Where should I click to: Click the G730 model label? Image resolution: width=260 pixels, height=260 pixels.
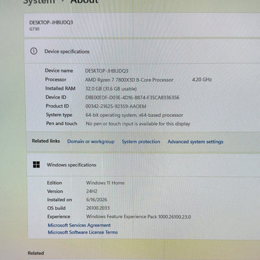34,29
